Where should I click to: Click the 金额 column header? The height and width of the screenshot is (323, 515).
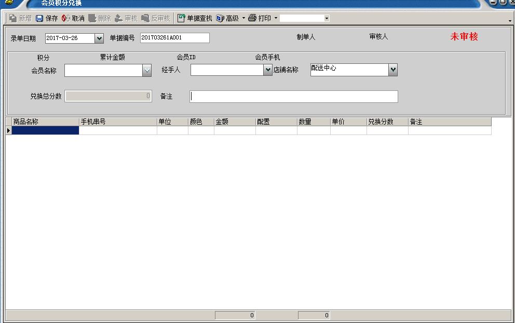coord(235,122)
